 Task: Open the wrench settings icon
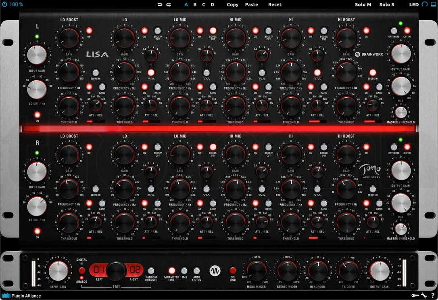pos(424,296)
